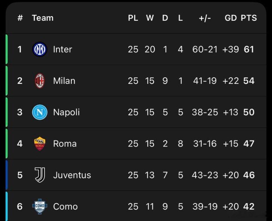Sort table by PTS column header
Image resolution: width=272 pixels, height=221 pixels.
(249, 18)
